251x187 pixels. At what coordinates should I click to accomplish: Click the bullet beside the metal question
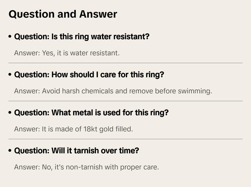click(x=10, y=113)
